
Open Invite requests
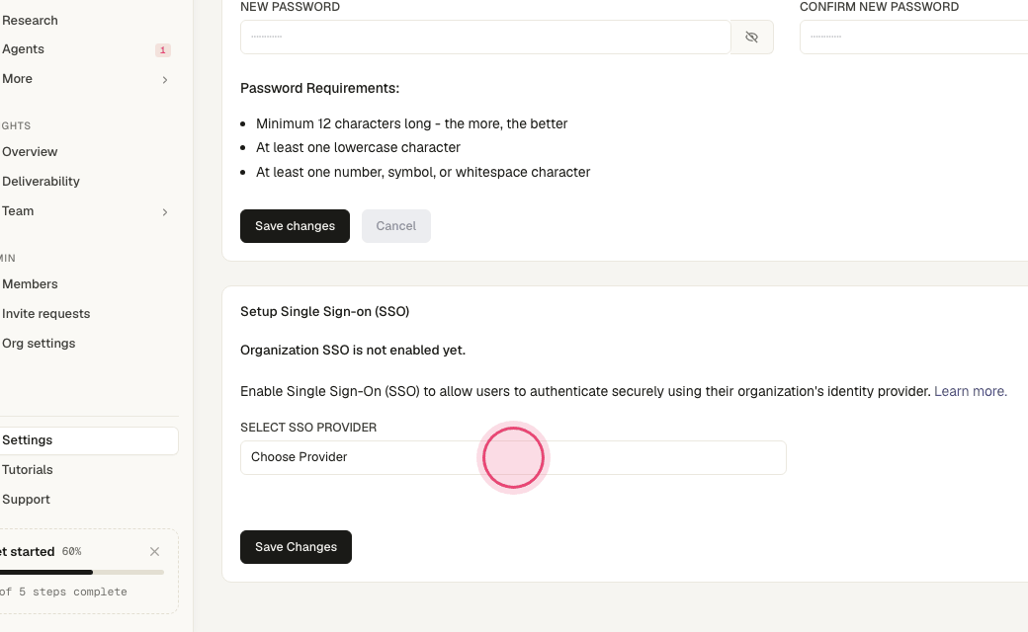click(45, 314)
